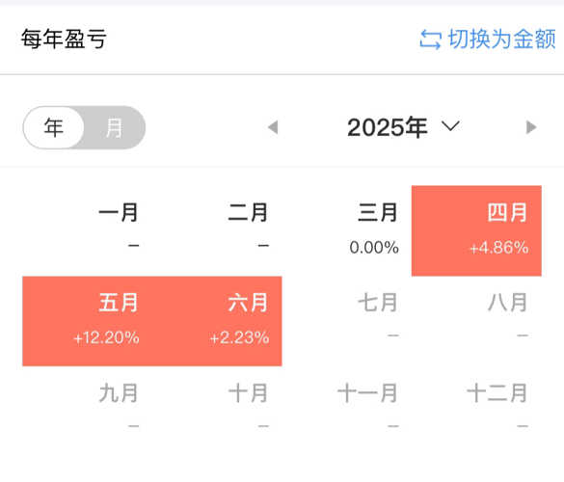Select the 十月 month cell

(x=217, y=412)
